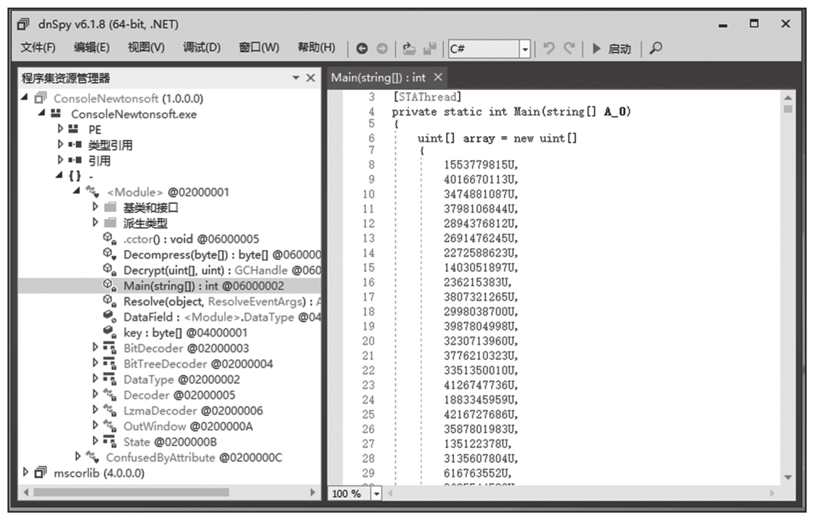The height and width of the screenshot is (520, 814).
Task: Open the 调试(D) menu
Action: (201, 48)
